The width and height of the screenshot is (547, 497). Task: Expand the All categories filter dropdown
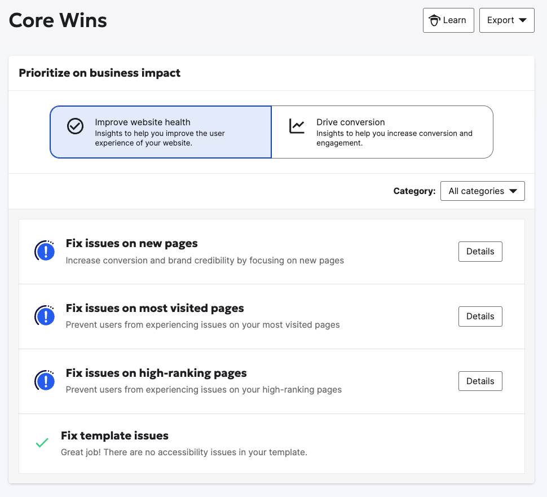(x=482, y=191)
